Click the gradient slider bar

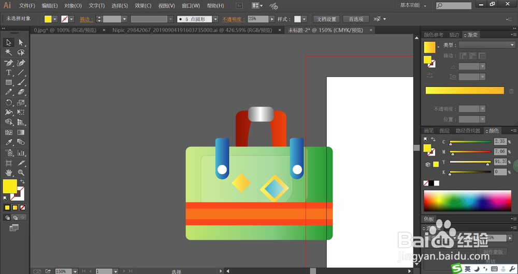coord(465,90)
